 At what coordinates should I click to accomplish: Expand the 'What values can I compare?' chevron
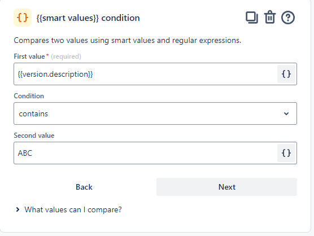[x=18, y=209]
